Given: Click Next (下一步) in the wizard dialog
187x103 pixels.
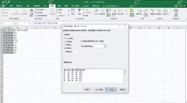Looking at the screenshot, I should [111, 90].
